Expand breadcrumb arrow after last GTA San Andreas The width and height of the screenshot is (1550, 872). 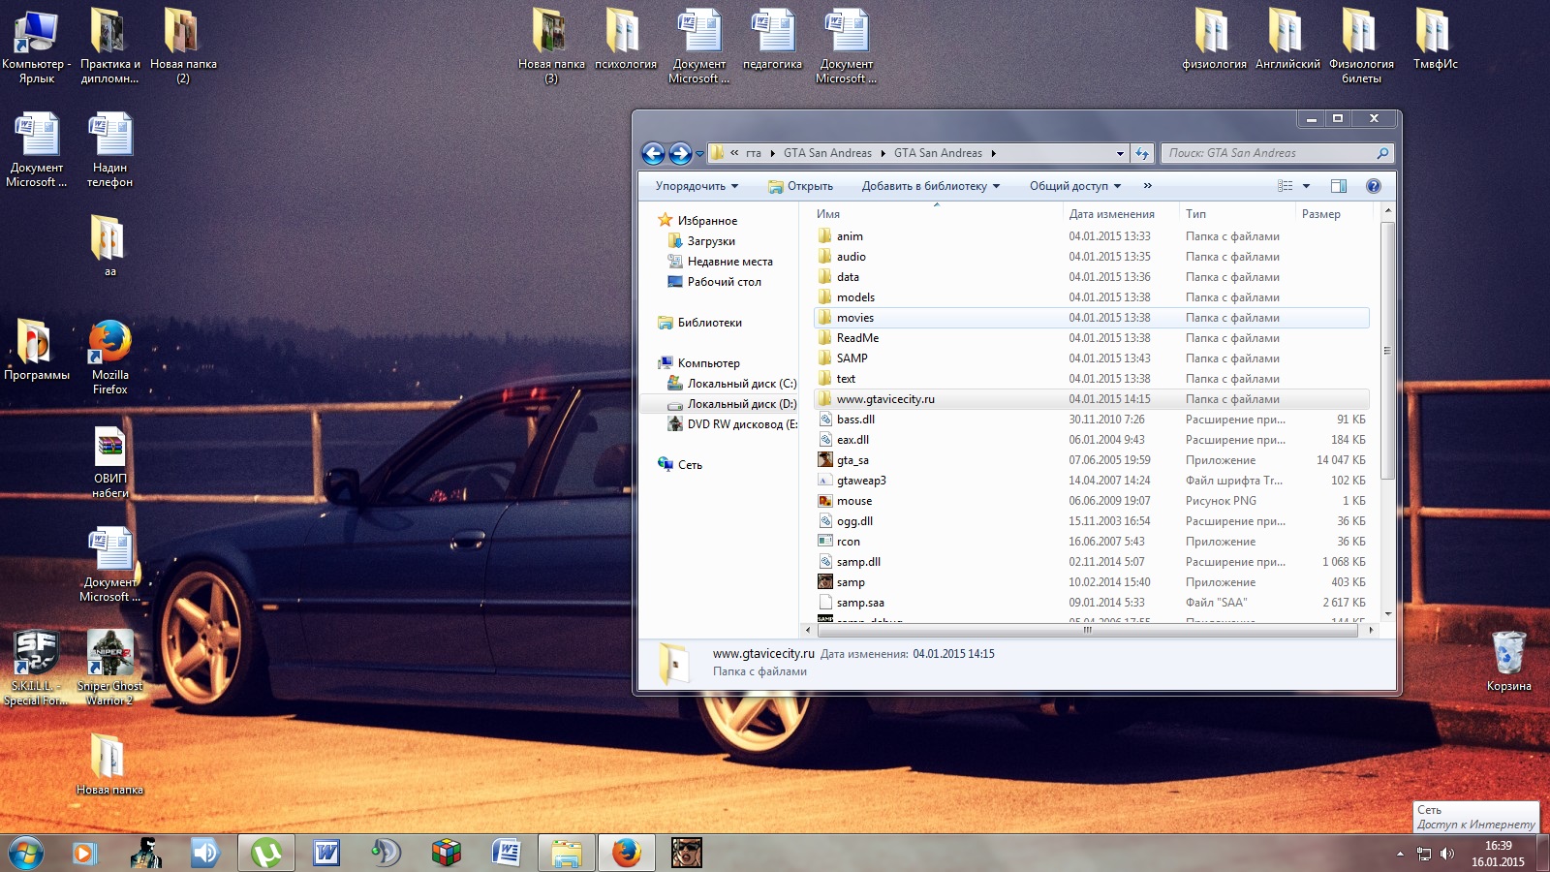993,153
